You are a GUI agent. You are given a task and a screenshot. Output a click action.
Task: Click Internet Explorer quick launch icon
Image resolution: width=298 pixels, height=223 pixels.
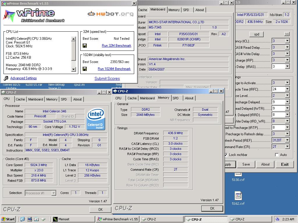tap(23, 219)
